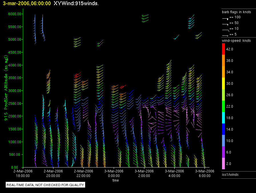The width and height of the screenshot is (256, 193).
Task: Select the orange 38.0 knots color band
Action: point(223,60)
